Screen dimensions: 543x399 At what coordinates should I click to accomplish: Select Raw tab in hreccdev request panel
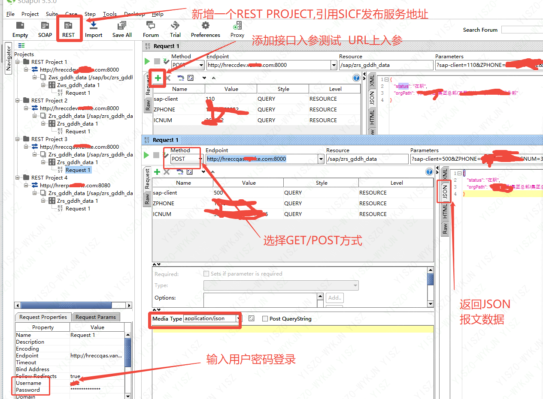coord(148,105)
